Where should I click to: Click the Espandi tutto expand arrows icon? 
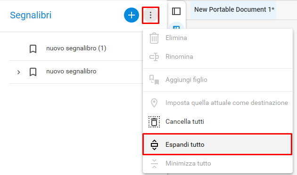pyautogui.click(x=154, y=145)
